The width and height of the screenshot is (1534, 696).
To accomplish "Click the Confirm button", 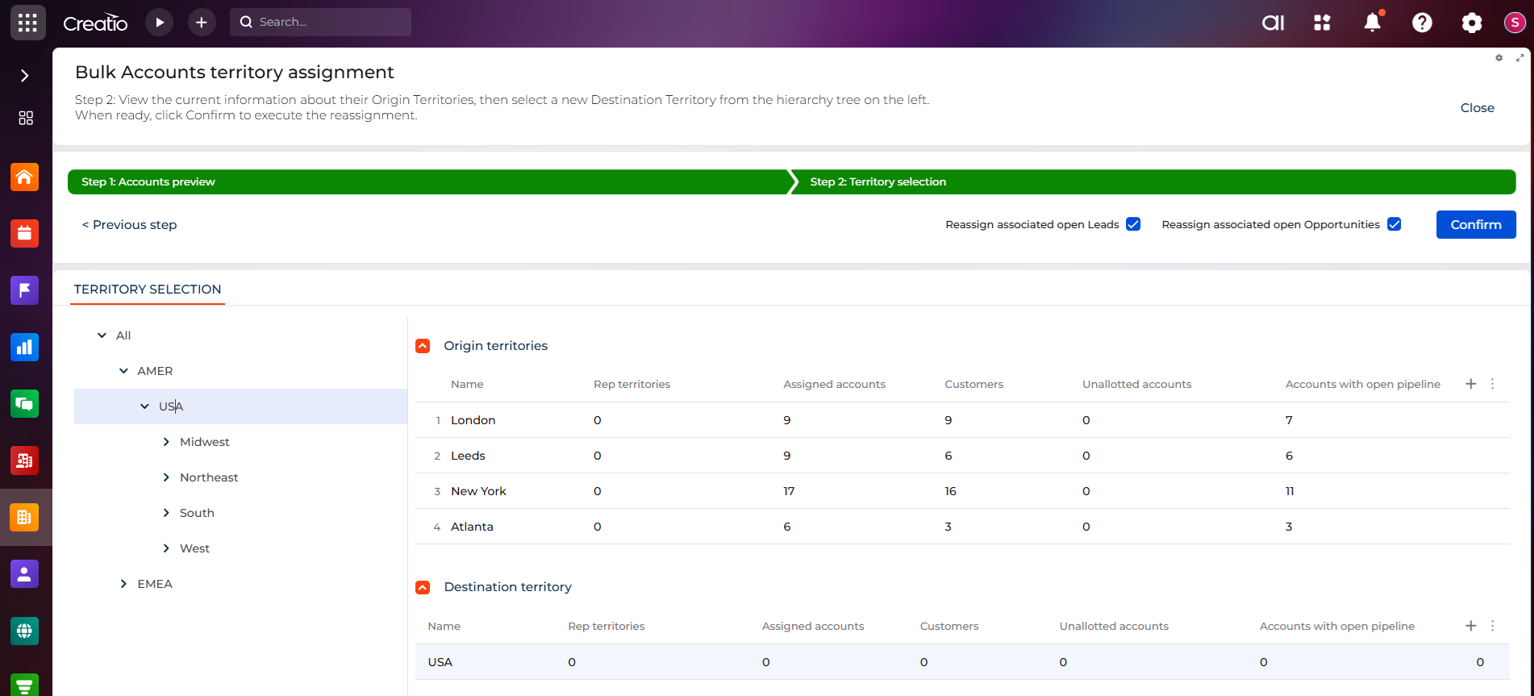I will click(1475, 225).
